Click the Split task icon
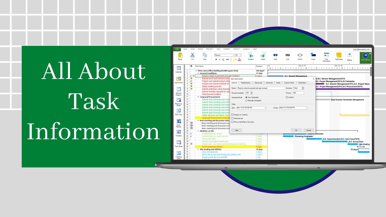The width and height of the screenshot is (386, 217). pyautogui.click(x=275, y=55)
